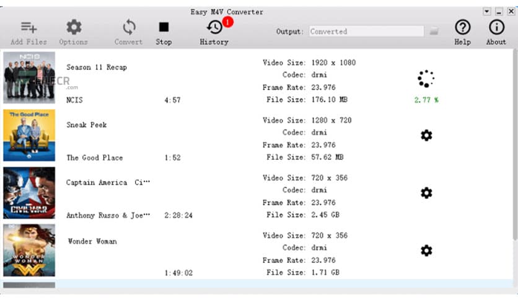Screen dimensions: 518x300
Task: Open the About info icon
Action: [x=496, y=27]
